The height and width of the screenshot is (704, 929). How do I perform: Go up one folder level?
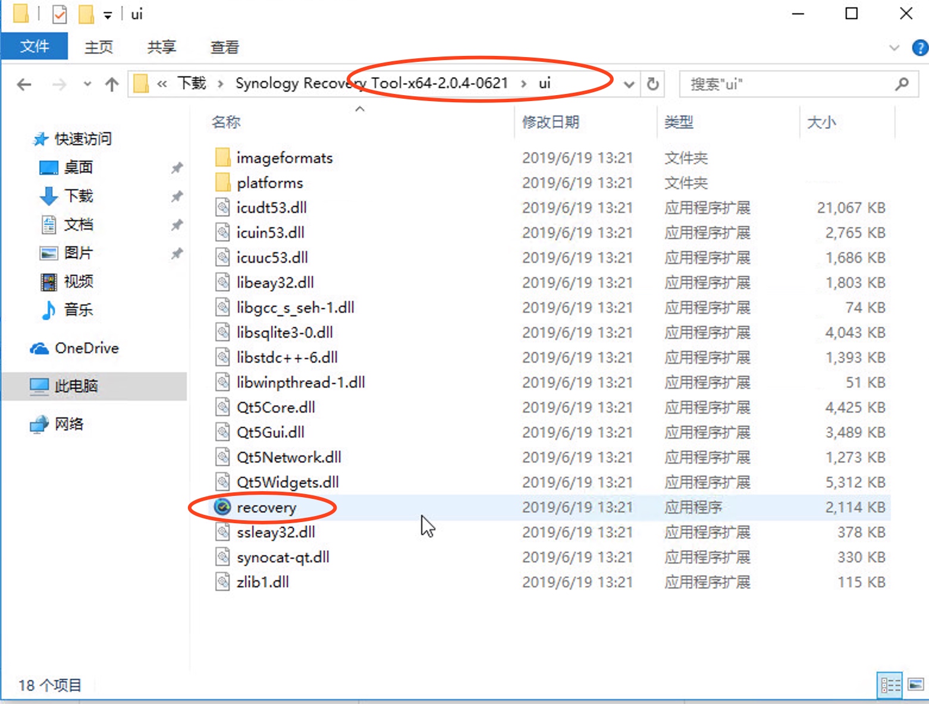[x=112, y=84]
